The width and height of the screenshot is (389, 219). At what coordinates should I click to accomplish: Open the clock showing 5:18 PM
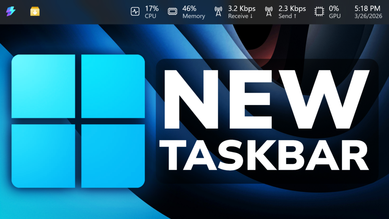[x=367, y=8]
